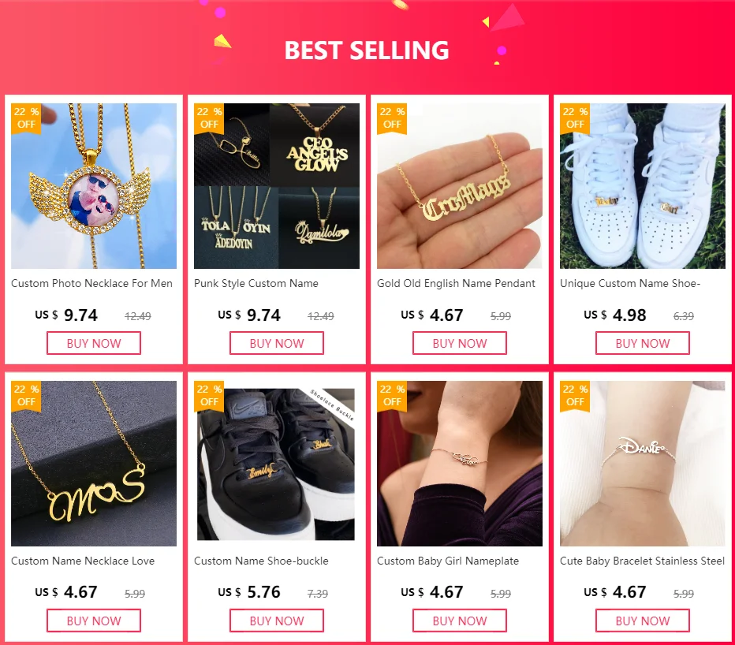
Task: Buy the Custom Baby Girl Nameplate bracelet
Action: click(x=459, y=621)
